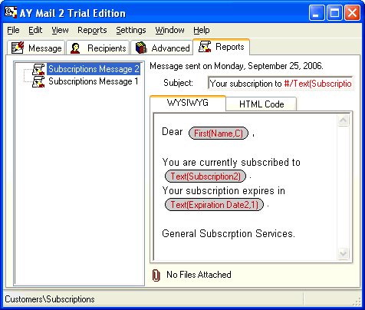Click the message preview scroll down arrow

(x=343, y=253)
